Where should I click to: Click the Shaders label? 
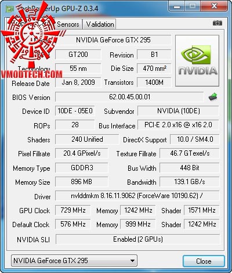pyautogui.click(x=39, y=140)
